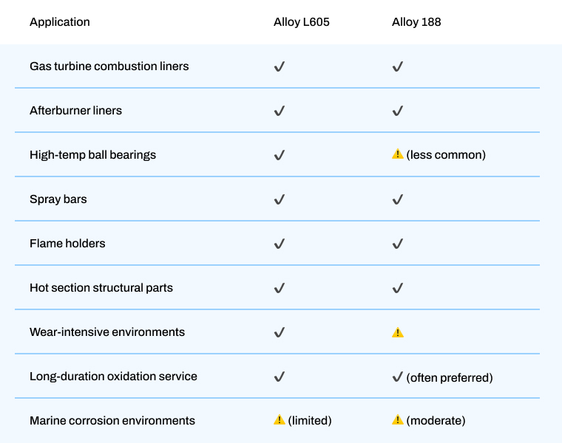
Task: Click the 'Gas turbine combustion liners' row label
Action: tap(109, 66)
